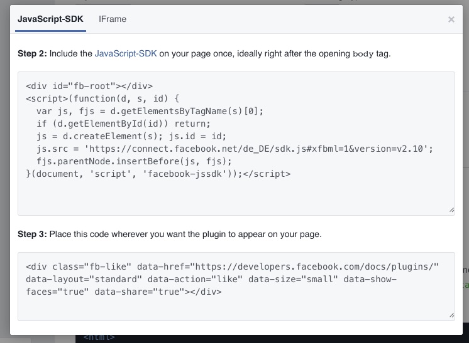Viewport: 469px width, 343px height.
Task: Click the data-layout="standard" code line
Action: pos(211,279)
